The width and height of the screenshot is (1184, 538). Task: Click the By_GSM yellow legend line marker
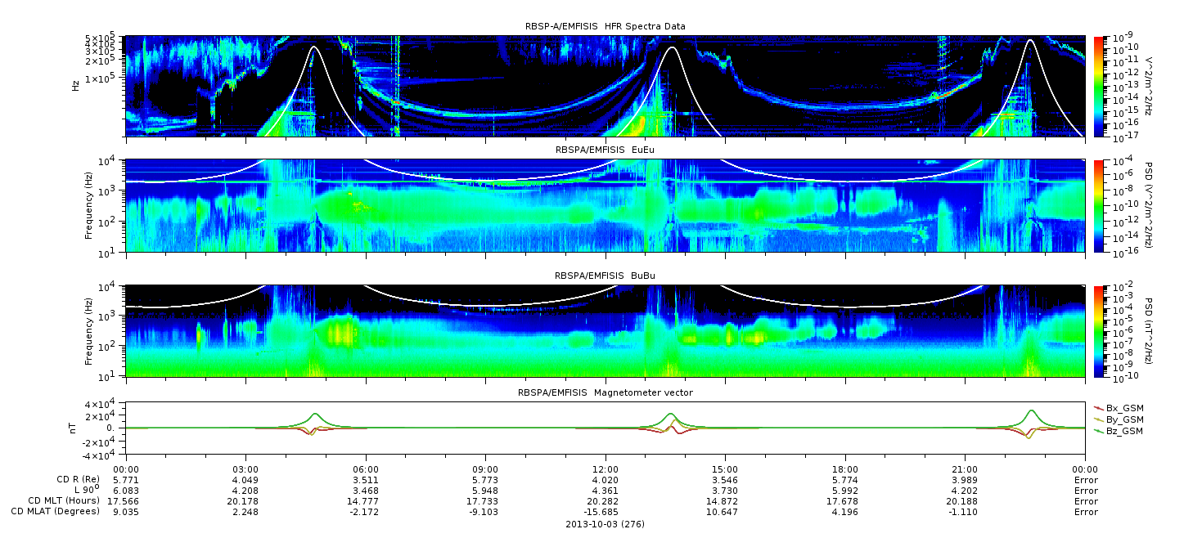tap(1099, 419)
